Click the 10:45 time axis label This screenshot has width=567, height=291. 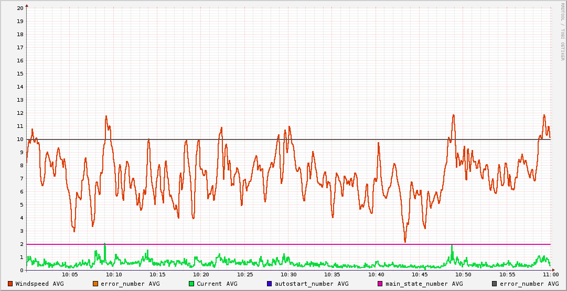click(420, 274)
